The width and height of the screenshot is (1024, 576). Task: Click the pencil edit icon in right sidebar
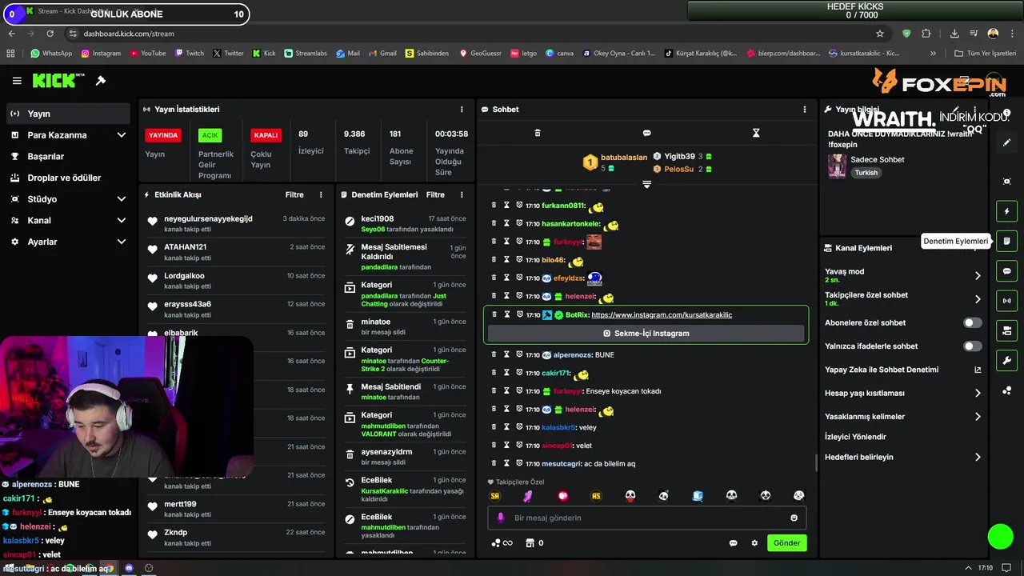[1007, 142]
